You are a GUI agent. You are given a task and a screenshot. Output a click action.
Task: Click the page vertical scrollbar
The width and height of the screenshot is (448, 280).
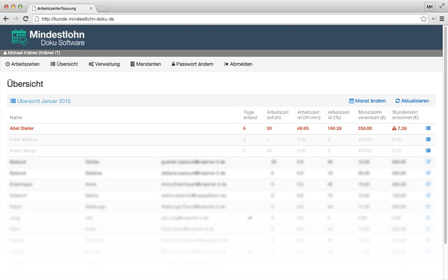(445, 134)
